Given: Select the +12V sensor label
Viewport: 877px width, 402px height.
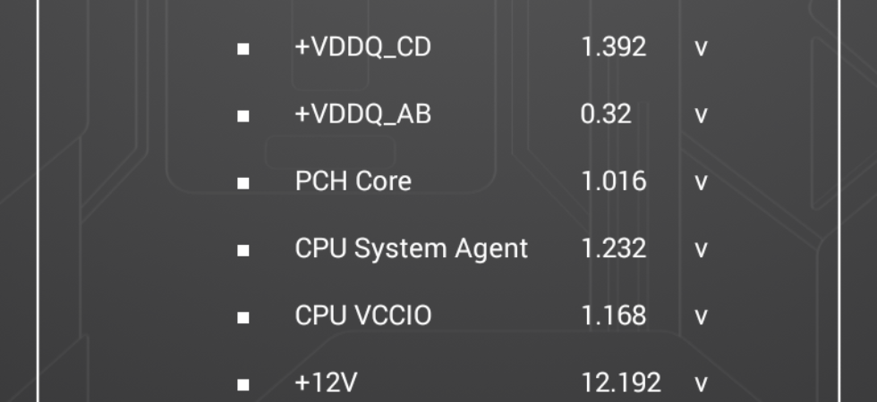Looking at the screenshot, I should (326, 383).
